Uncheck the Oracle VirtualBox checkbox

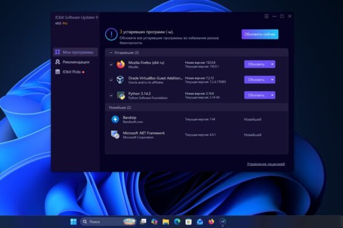coord(111,80)
